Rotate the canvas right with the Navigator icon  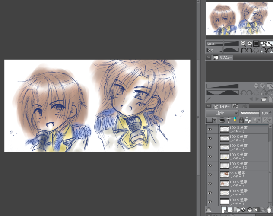click(250, 50)
